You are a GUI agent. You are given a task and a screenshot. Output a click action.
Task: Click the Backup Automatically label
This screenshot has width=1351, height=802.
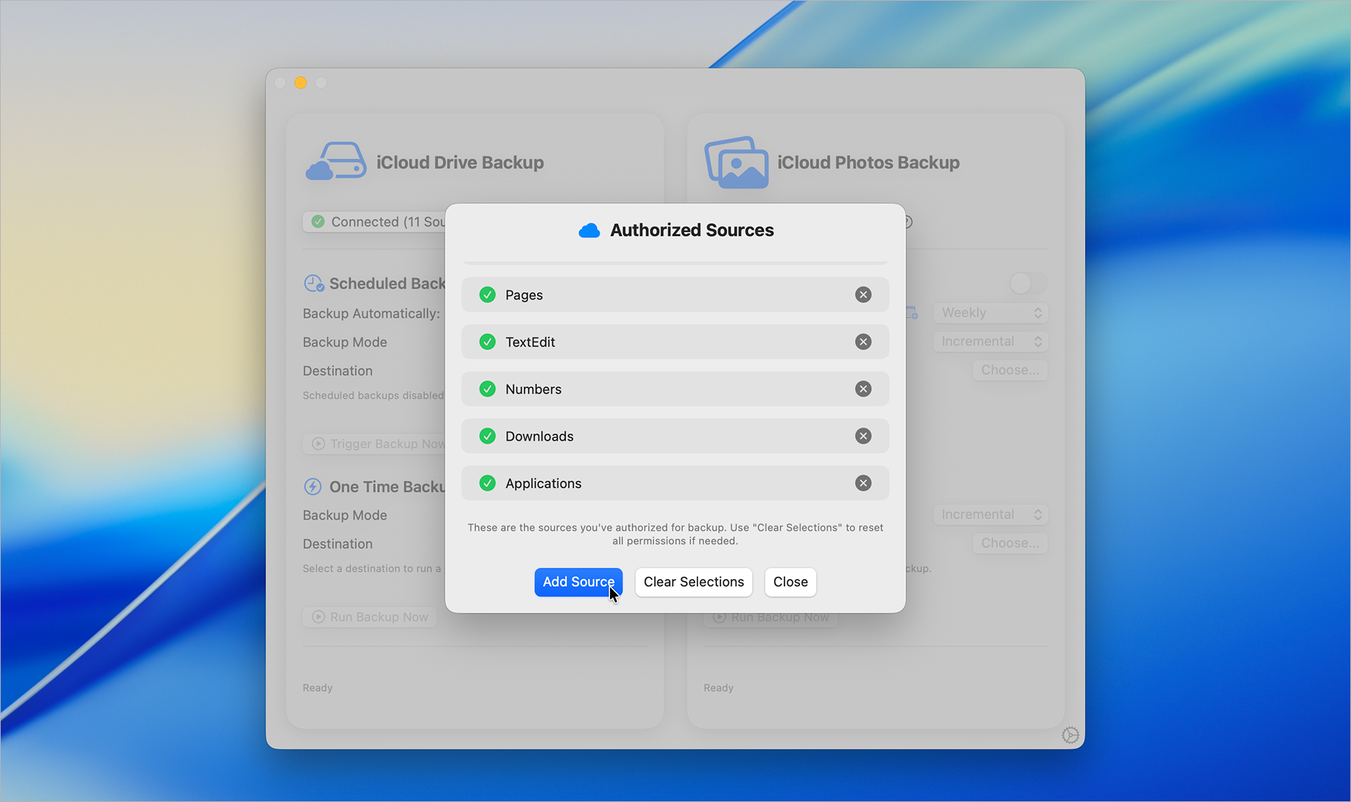pyautogui.click(x=371, y=314)
